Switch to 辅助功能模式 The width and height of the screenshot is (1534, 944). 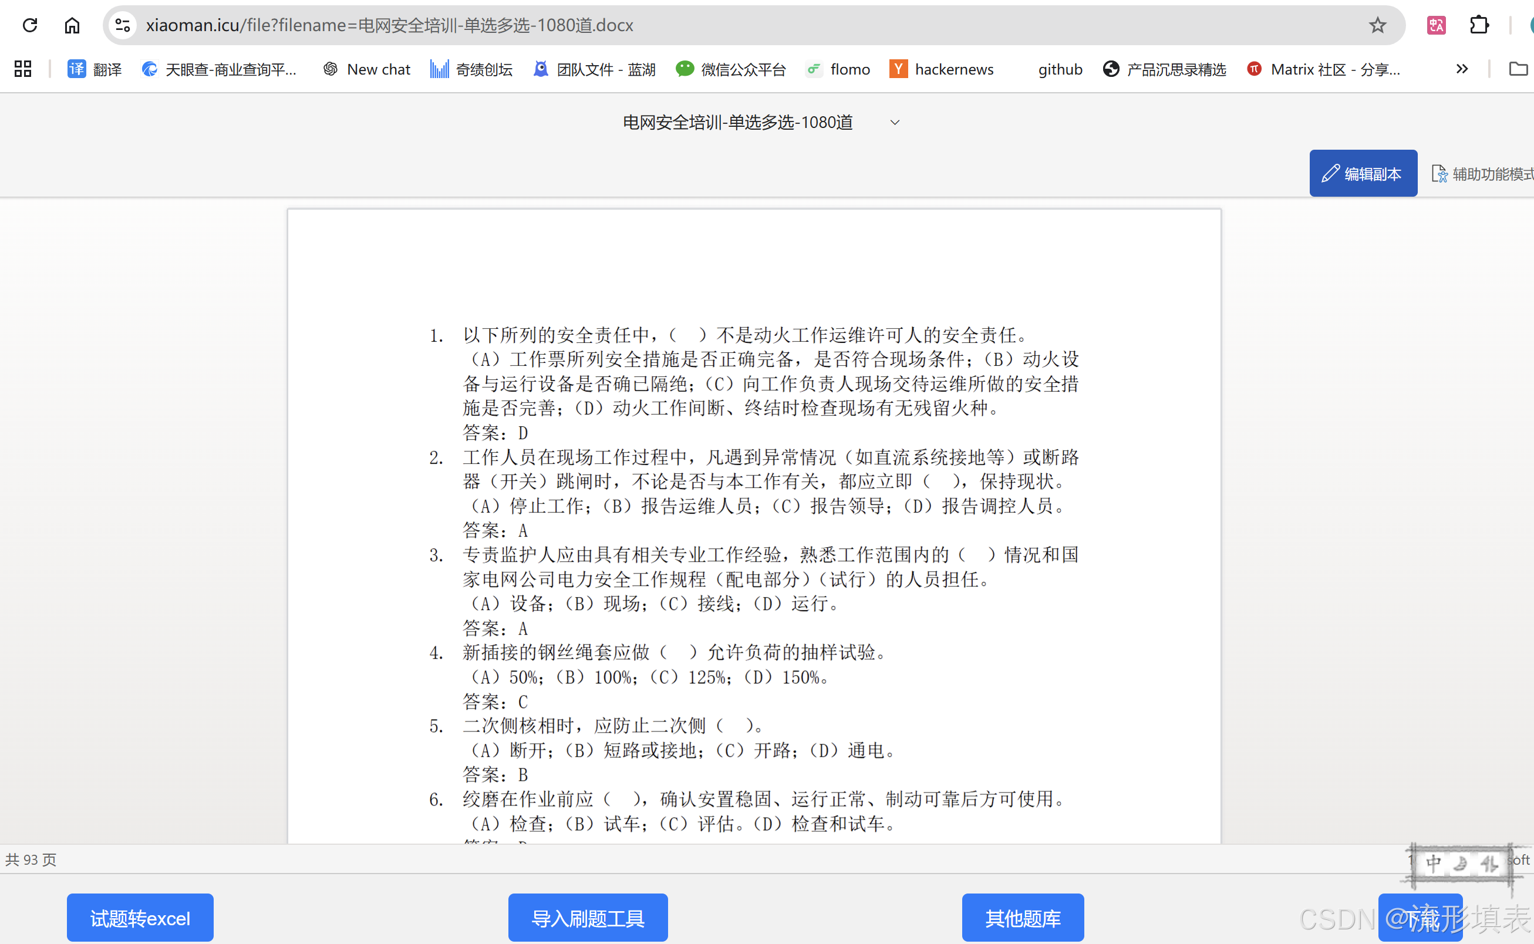[1483, 174]
